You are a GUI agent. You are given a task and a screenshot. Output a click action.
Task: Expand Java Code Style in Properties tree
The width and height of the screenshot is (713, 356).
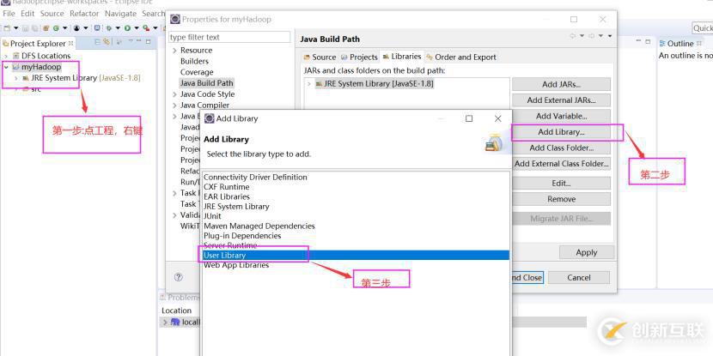174,94
